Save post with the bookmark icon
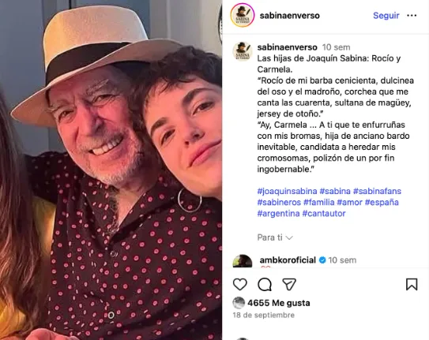429x340 pixels. pyautogui.click(x=412, y=284)
